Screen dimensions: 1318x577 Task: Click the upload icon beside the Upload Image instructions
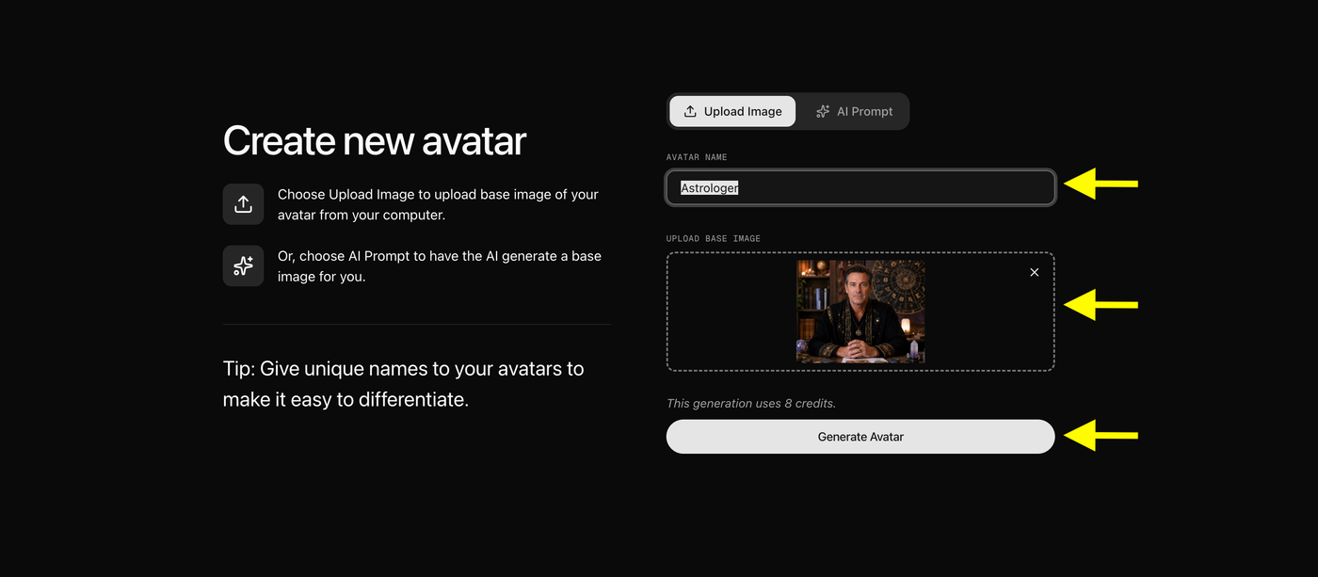[243, 204]
